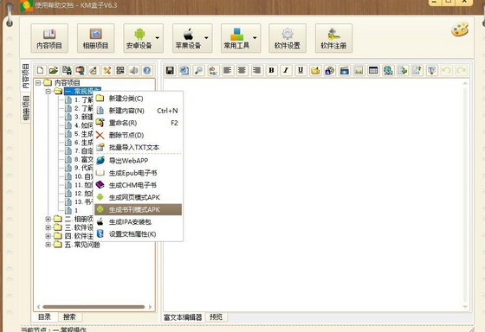Click the insert picture icon
This screenshot has width=485, height=332.
tap(359, 70)
